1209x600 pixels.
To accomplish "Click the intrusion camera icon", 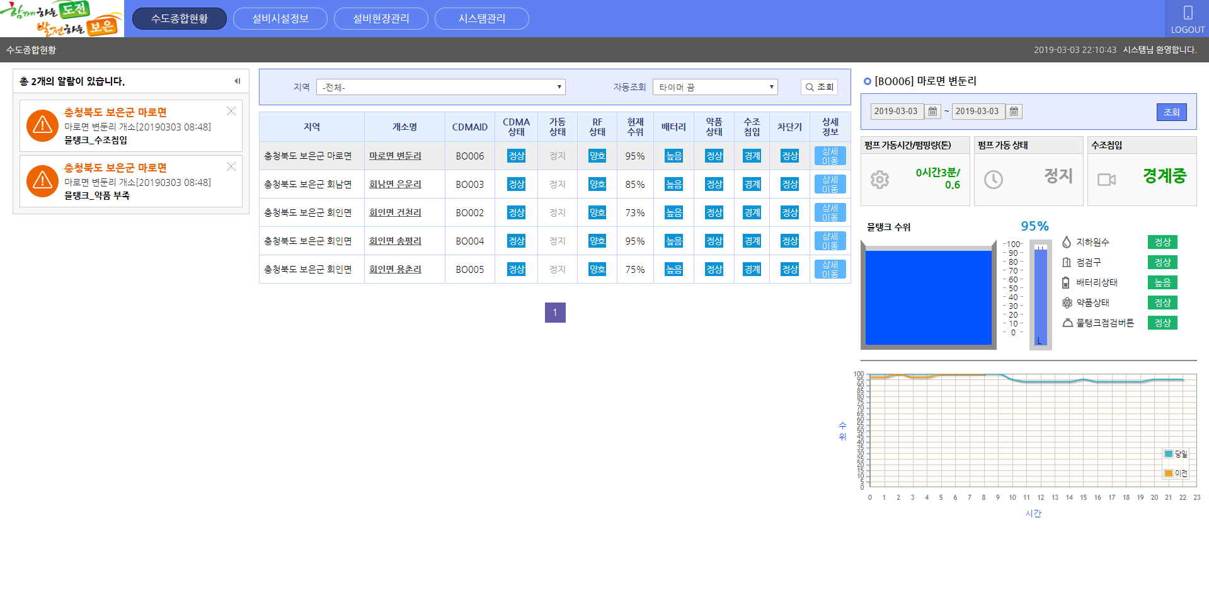I will click(1106, 180).
